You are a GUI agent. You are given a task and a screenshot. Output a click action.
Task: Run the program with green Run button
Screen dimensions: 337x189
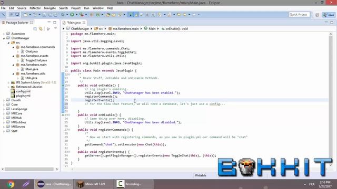point(72,15)
